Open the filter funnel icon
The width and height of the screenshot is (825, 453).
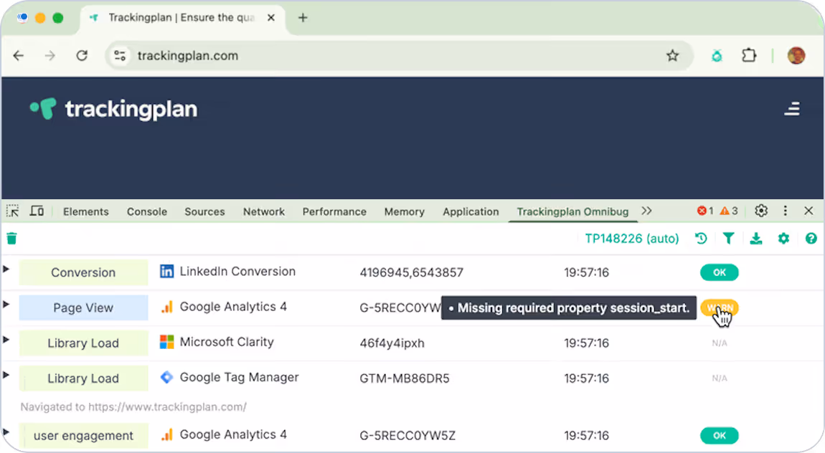[728, 239]
